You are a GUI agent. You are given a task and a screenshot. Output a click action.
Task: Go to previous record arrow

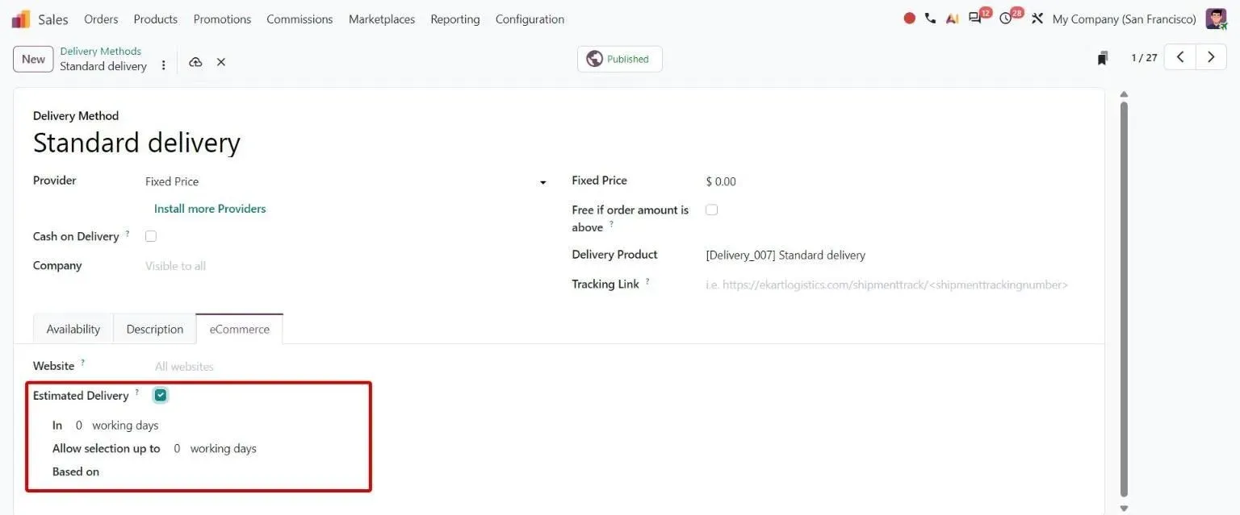click(1179, 57)
